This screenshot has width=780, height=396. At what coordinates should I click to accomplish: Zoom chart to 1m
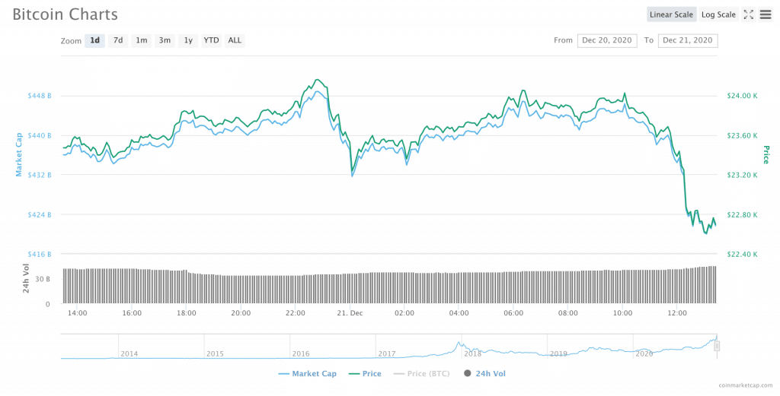pyautogui.click(x=141, y=40)
